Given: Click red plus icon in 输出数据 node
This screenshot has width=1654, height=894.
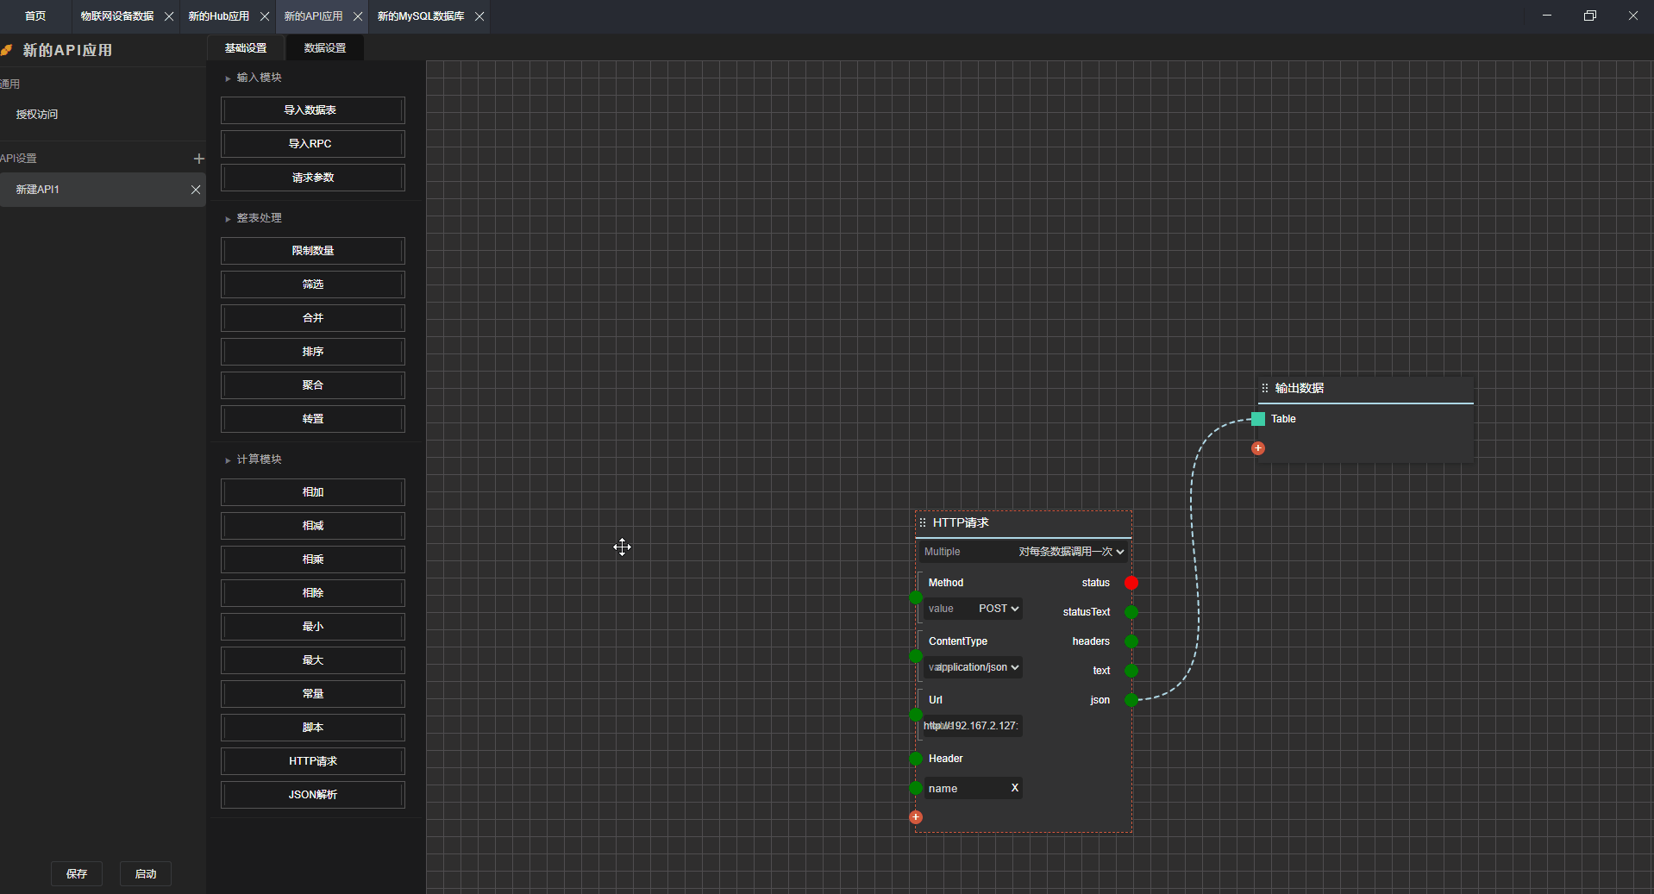Looking at the screenshot, I should [x=1258, y=448].
